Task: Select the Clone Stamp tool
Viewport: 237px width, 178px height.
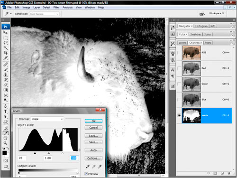Action: 6,75
